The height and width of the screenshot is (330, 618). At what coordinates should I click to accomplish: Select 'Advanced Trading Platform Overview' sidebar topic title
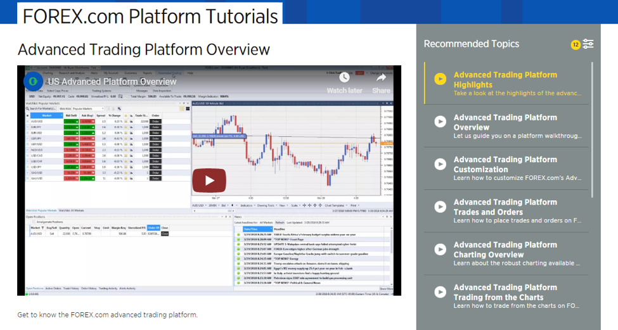(505, 122)
